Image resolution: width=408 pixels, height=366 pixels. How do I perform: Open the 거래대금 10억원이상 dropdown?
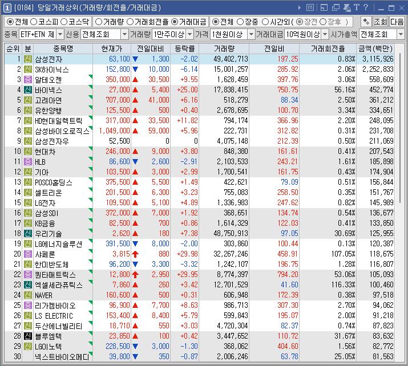coord(325,34)
